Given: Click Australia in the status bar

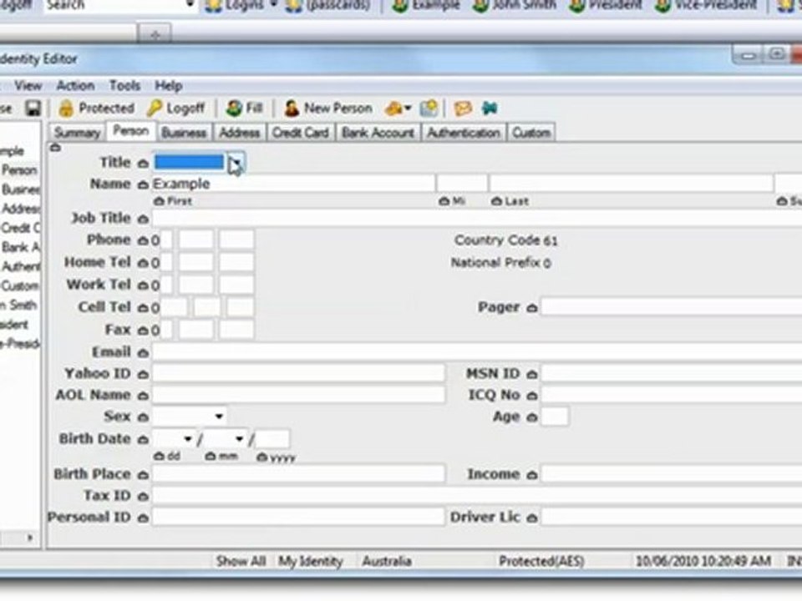Looking at the screenshot, I should point(387,561).
